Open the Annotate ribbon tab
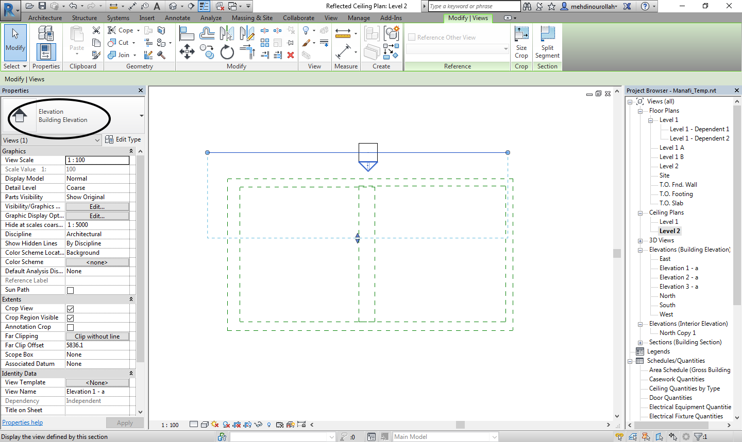742x442 pixels. click(x=177, y=18)
